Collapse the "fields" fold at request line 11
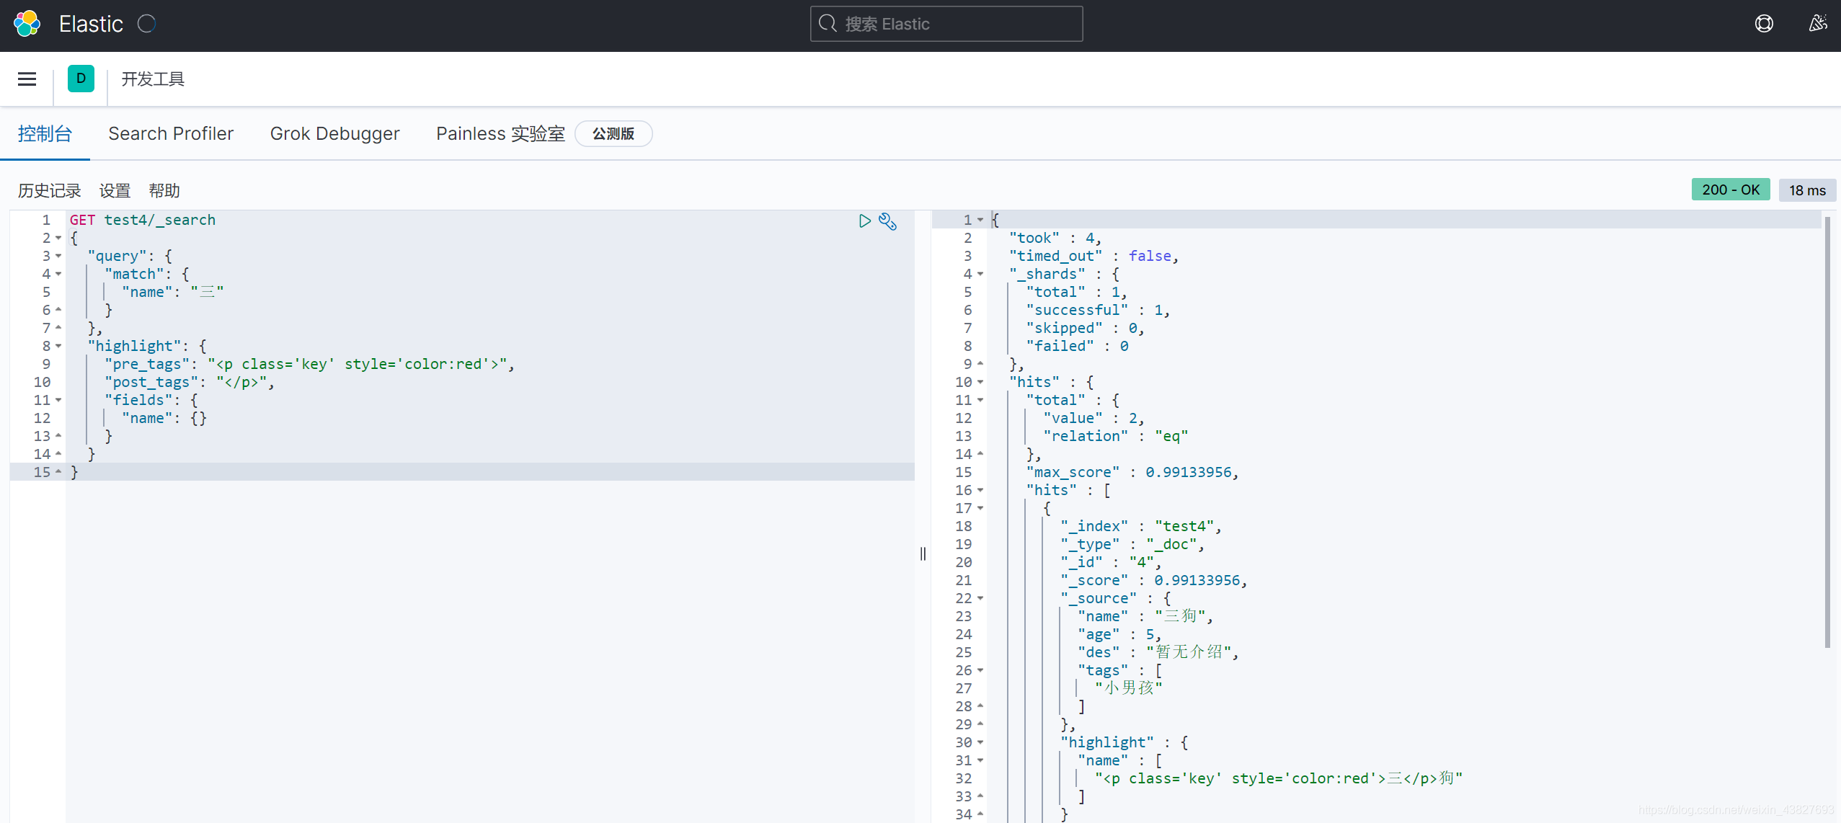The height and width of the screenshot is (823, 1841). click(x=58, y=400)
